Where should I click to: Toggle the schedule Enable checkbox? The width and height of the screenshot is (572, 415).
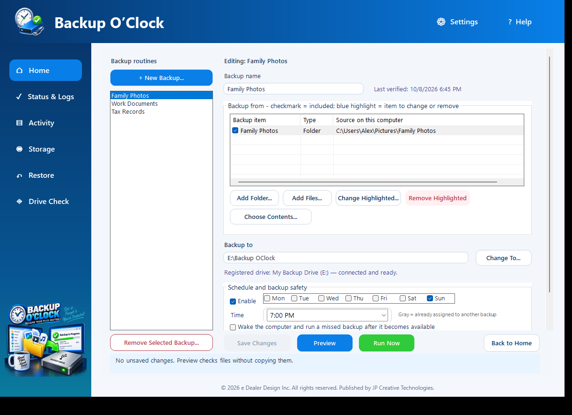tap(233, 301)
